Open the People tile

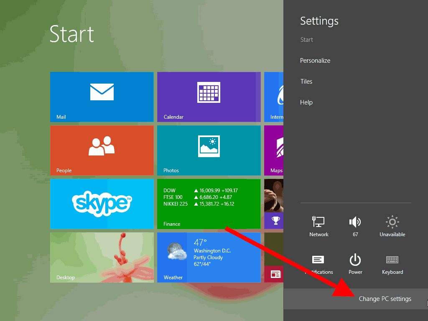coord(102,150)
